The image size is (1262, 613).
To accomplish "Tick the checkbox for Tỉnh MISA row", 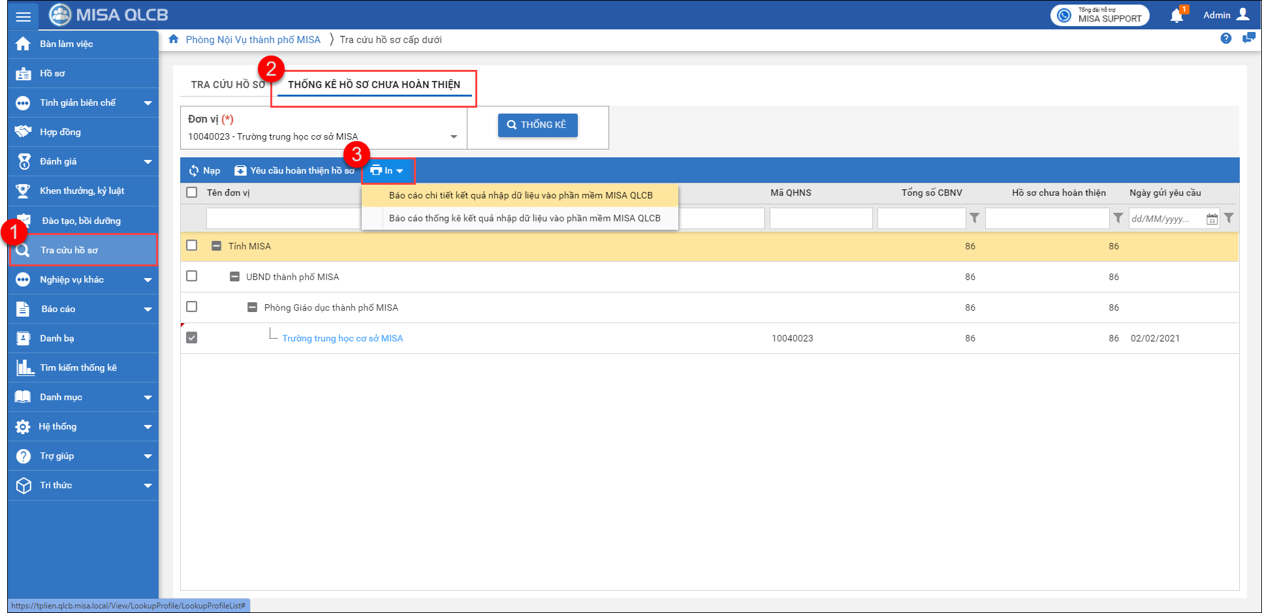I will pos(191,245).
